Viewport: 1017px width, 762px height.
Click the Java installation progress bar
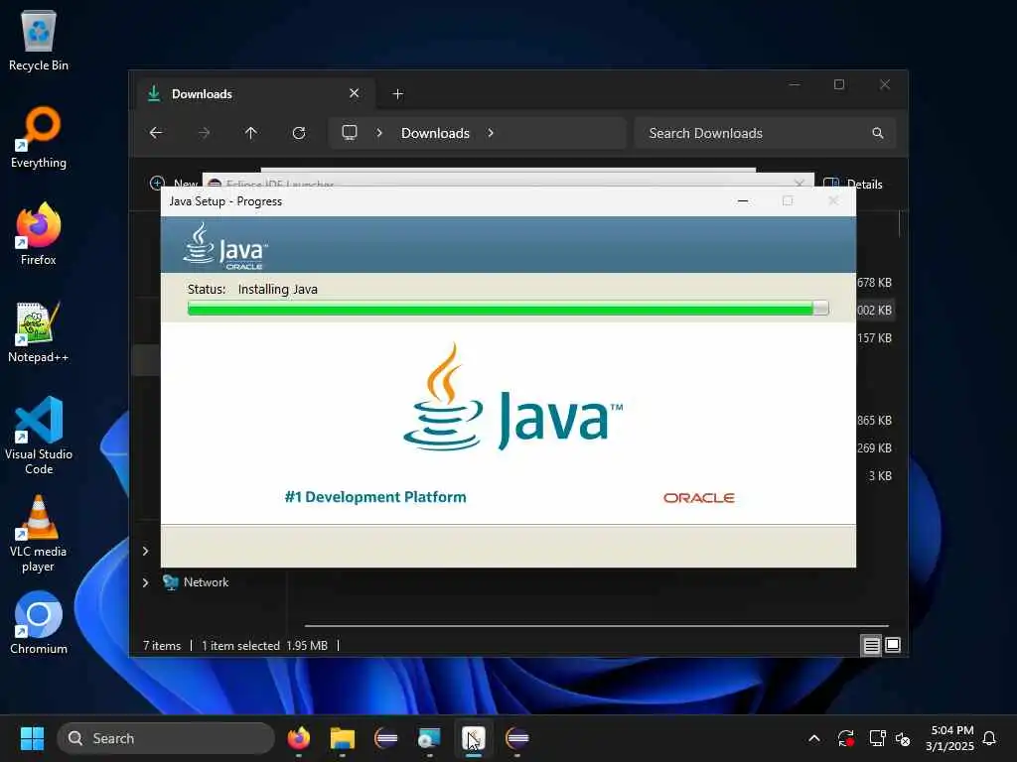click(x=508, y=309)
